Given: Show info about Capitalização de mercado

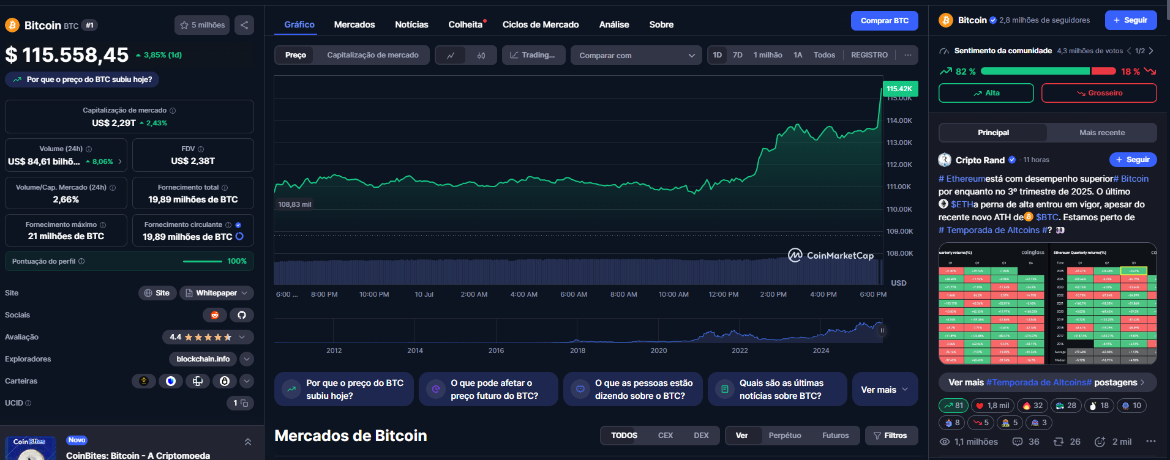Looking at the screenshot, I should (x=173, y=111).
